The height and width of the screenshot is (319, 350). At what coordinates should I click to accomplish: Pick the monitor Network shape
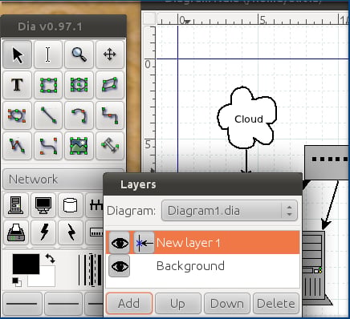click(x=43, y=205)
